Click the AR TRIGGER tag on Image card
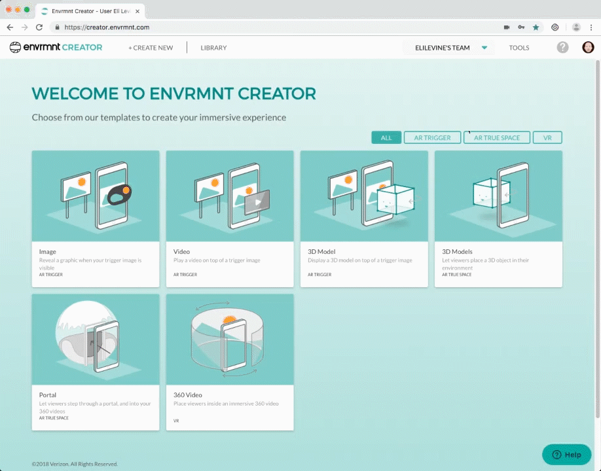Viewport: 601px width, 471px height. tap(50, 275)
